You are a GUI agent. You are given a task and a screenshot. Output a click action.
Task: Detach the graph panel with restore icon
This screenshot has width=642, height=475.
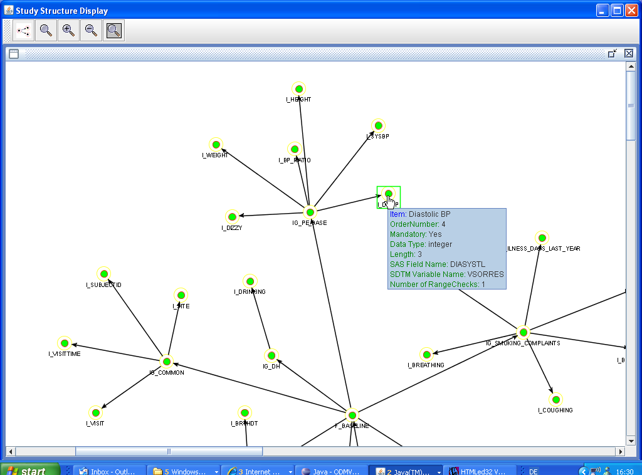click(x=613, y=54)
